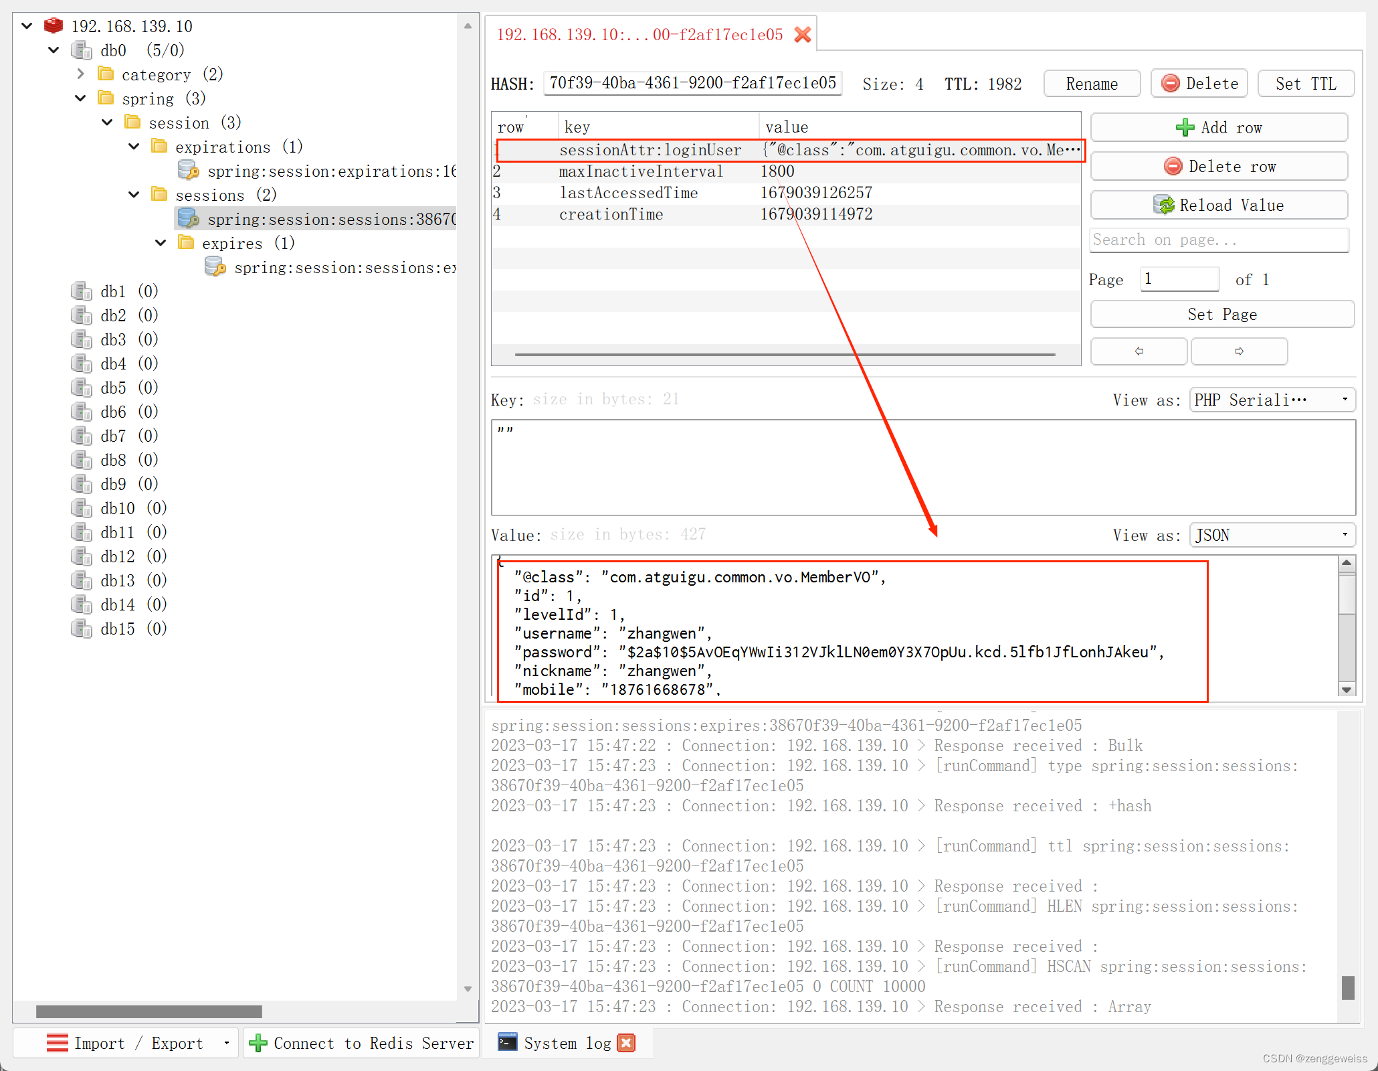This screenshot has width=1378, height=1071.
Task: Go to next page arrow
Action: [1239, 351]
